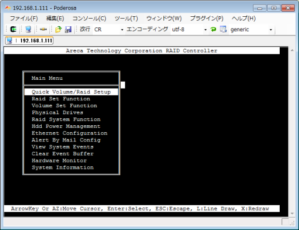Image resolution: width=299 pixels, height=230 pixels.
Task: Select Quick Volume/Raid Setup entry
Action: pyautogui.click(x=71, y=92)
